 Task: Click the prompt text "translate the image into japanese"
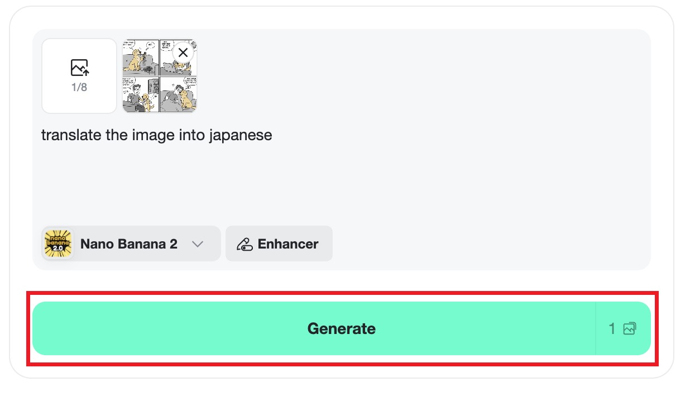156,135
